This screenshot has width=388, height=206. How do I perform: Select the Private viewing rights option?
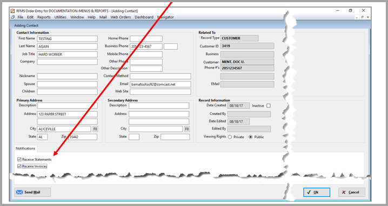click(x=230, y=137)
